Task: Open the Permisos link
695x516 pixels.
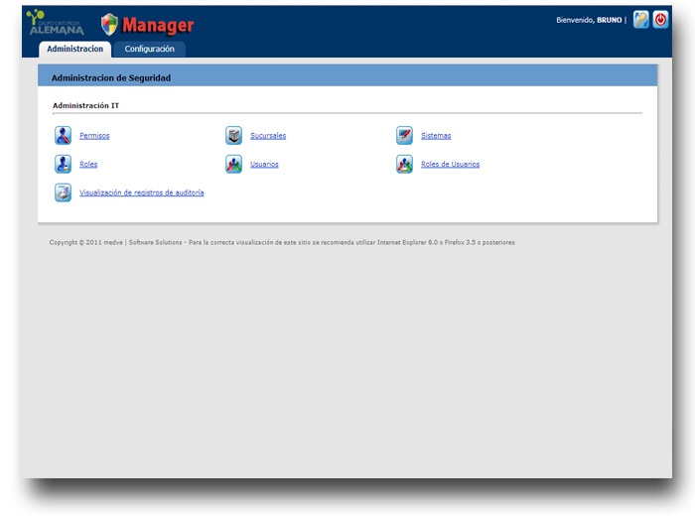Action: tap(94, 136)
